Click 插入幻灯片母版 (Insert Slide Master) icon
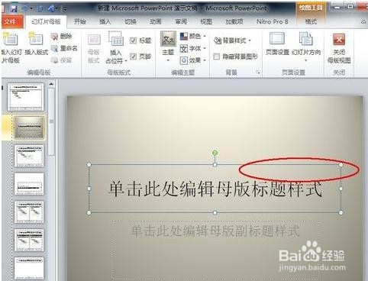 (x=11, y=47)
